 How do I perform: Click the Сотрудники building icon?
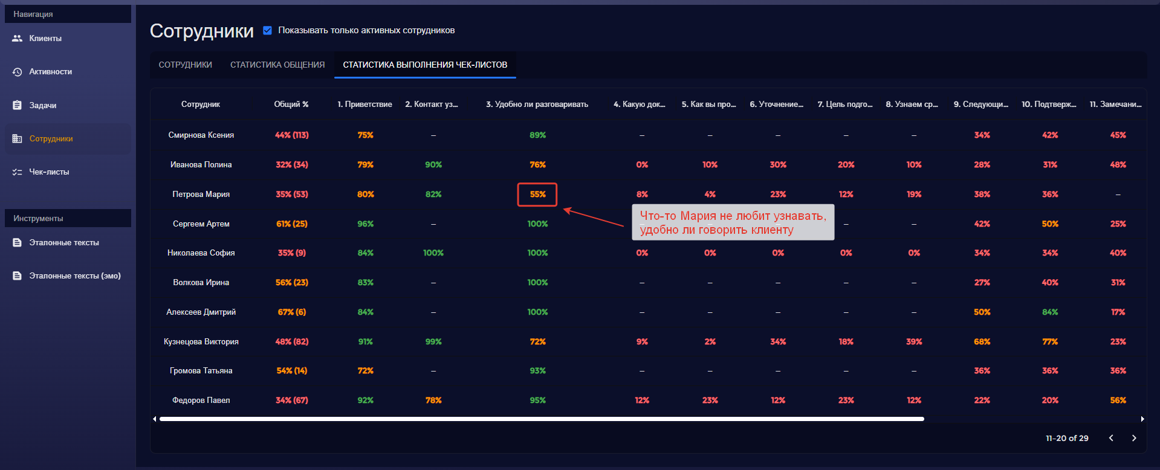point(18,139)
